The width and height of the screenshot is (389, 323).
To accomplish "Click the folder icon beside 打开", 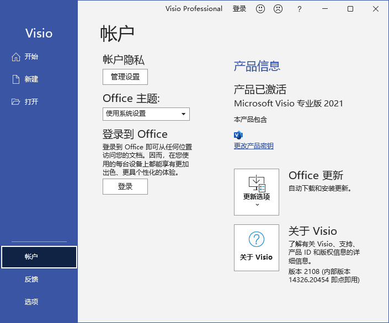I will tap(16, 102).
